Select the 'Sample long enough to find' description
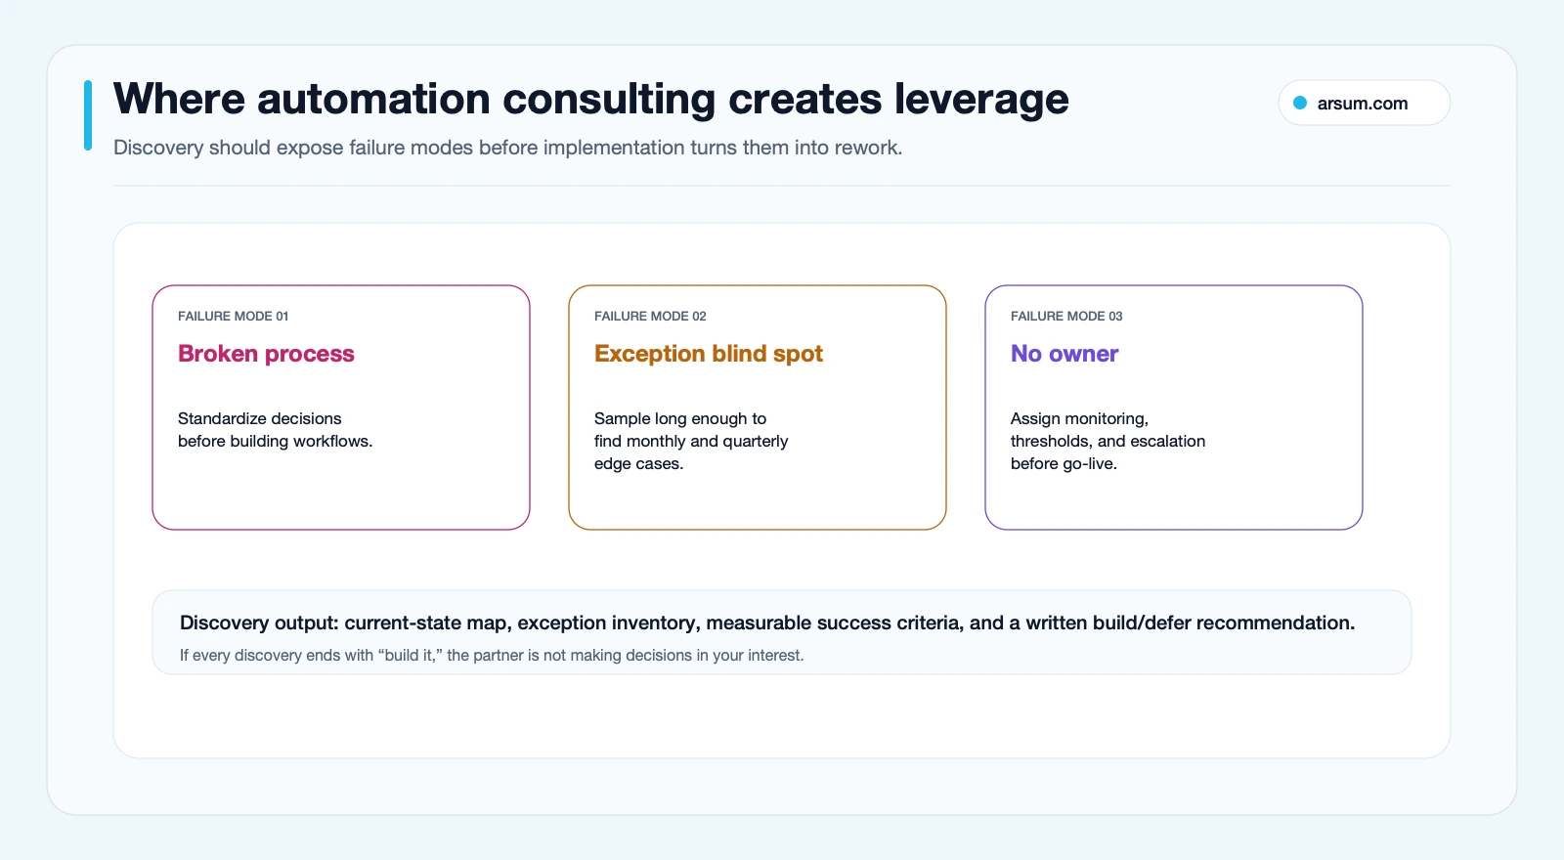Image resolution: width=1564 pixels, height=860 pixels. coord(691,441)
